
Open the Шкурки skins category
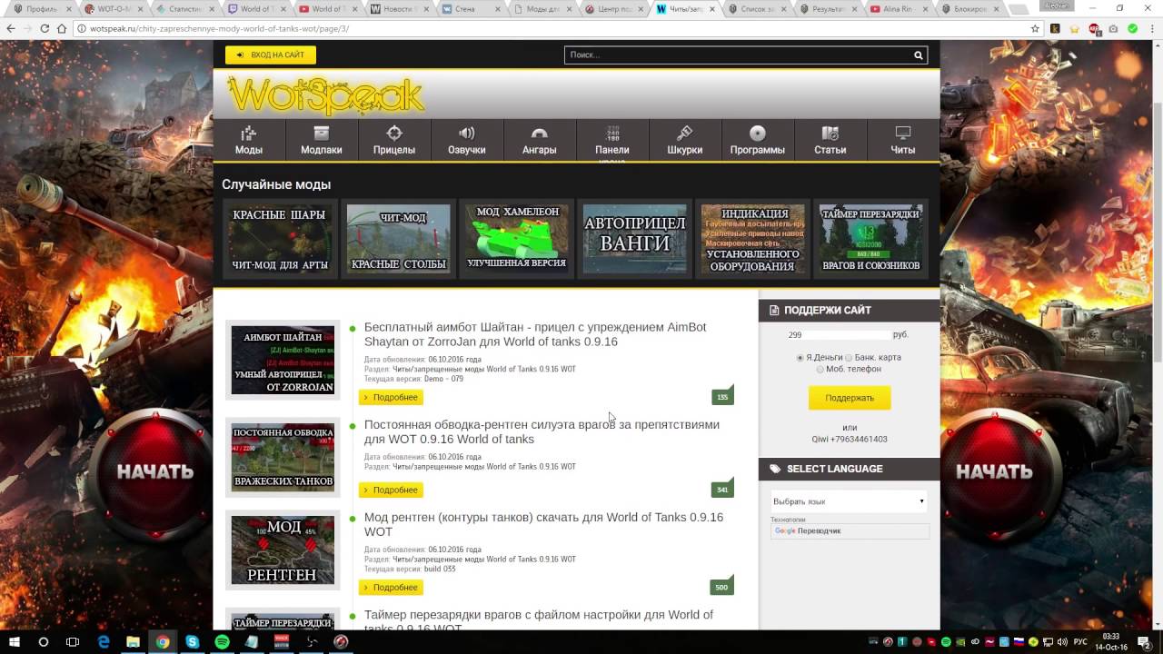[685, 140]
